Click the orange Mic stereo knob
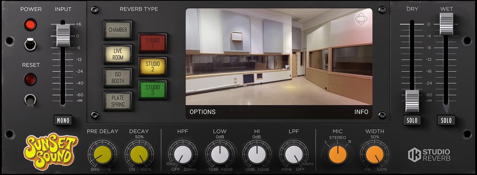477x175 pixels. (x=338, y=155)
